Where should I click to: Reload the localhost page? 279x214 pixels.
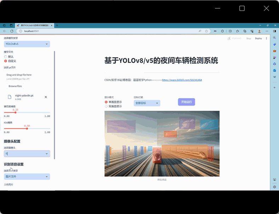(x=12, y=31)
